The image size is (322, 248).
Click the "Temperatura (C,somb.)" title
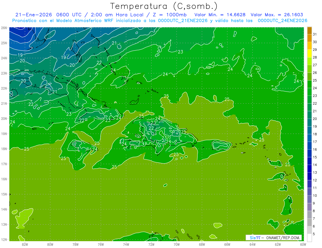click(164, 6)
